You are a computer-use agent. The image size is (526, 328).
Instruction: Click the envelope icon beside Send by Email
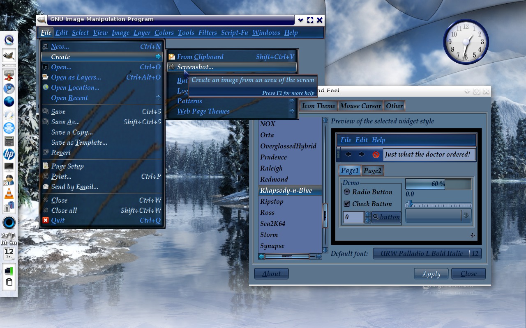point(46,187)
